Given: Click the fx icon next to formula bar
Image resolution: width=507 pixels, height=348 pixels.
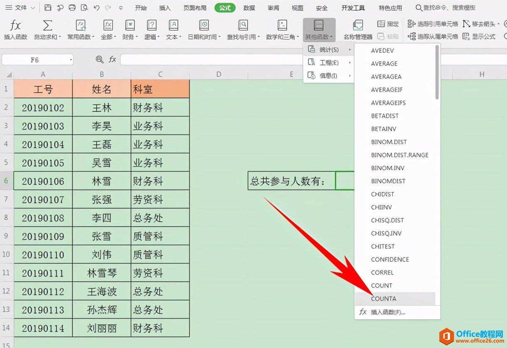Looking at the screenshot, I should pos(113,60).
